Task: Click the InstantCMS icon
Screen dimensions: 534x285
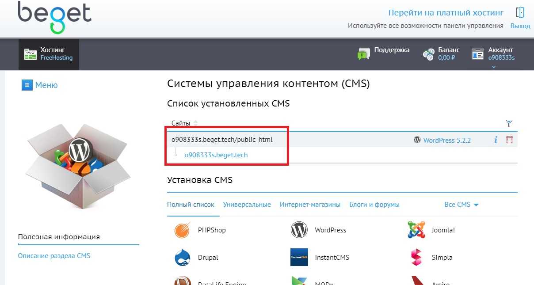Action: [x=299, y=258]
